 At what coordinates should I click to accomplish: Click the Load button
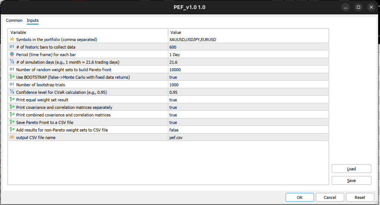351,169
